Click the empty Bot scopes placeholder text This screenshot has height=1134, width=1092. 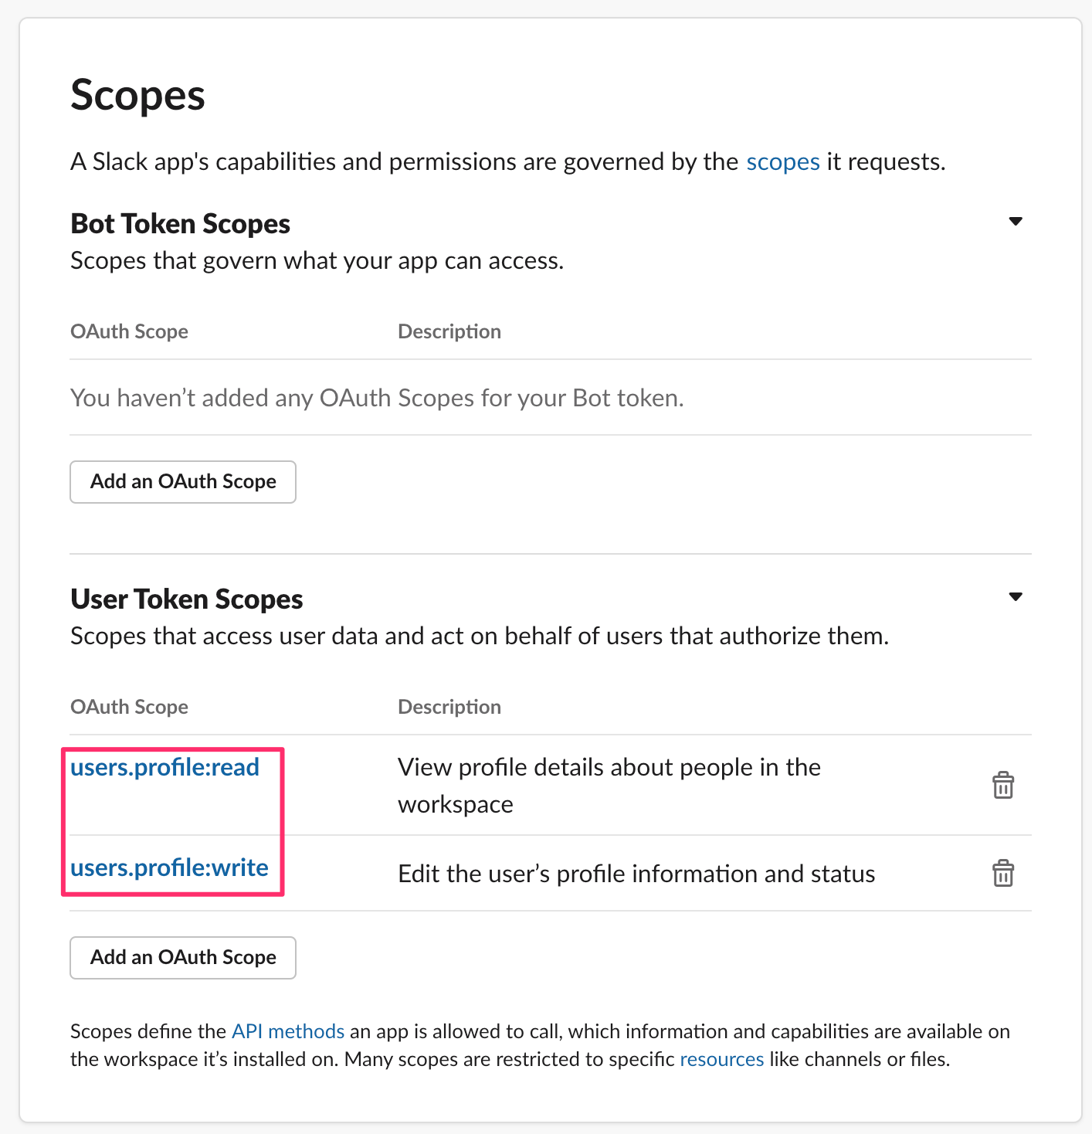[377, 397]
